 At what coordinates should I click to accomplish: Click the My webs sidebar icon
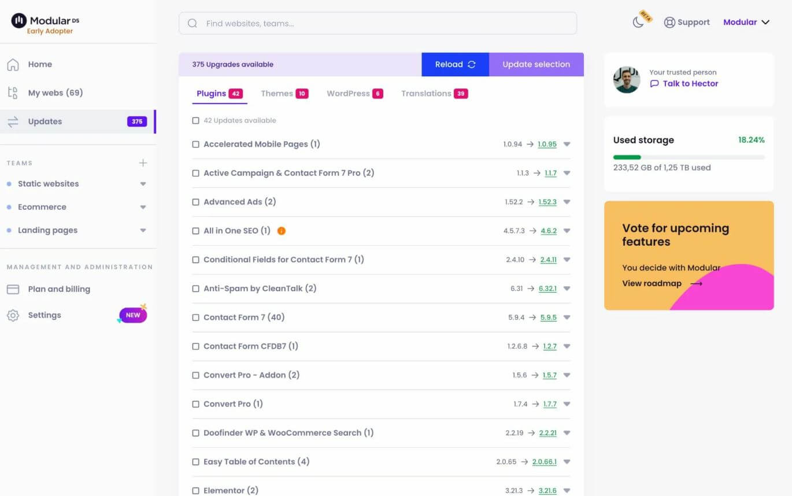tap(13, 92)
